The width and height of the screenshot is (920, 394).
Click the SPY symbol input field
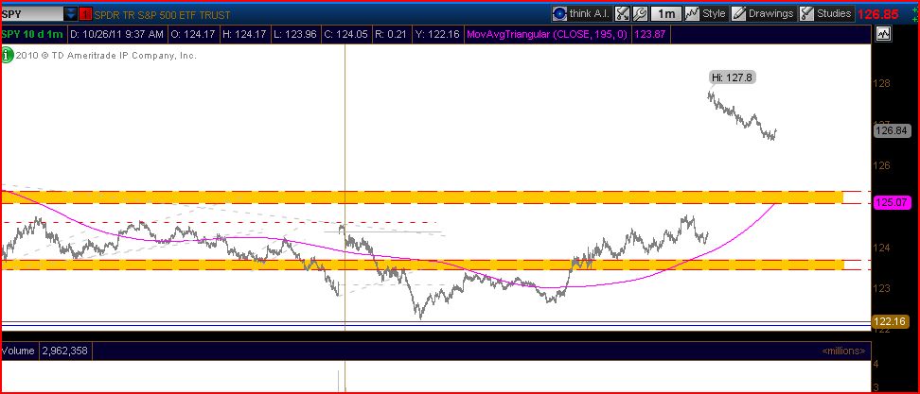pyautogui.click(x=32, y=14)
